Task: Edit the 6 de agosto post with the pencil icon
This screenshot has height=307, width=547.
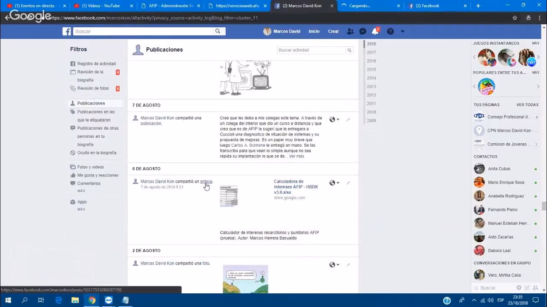Action: [348, 182]
